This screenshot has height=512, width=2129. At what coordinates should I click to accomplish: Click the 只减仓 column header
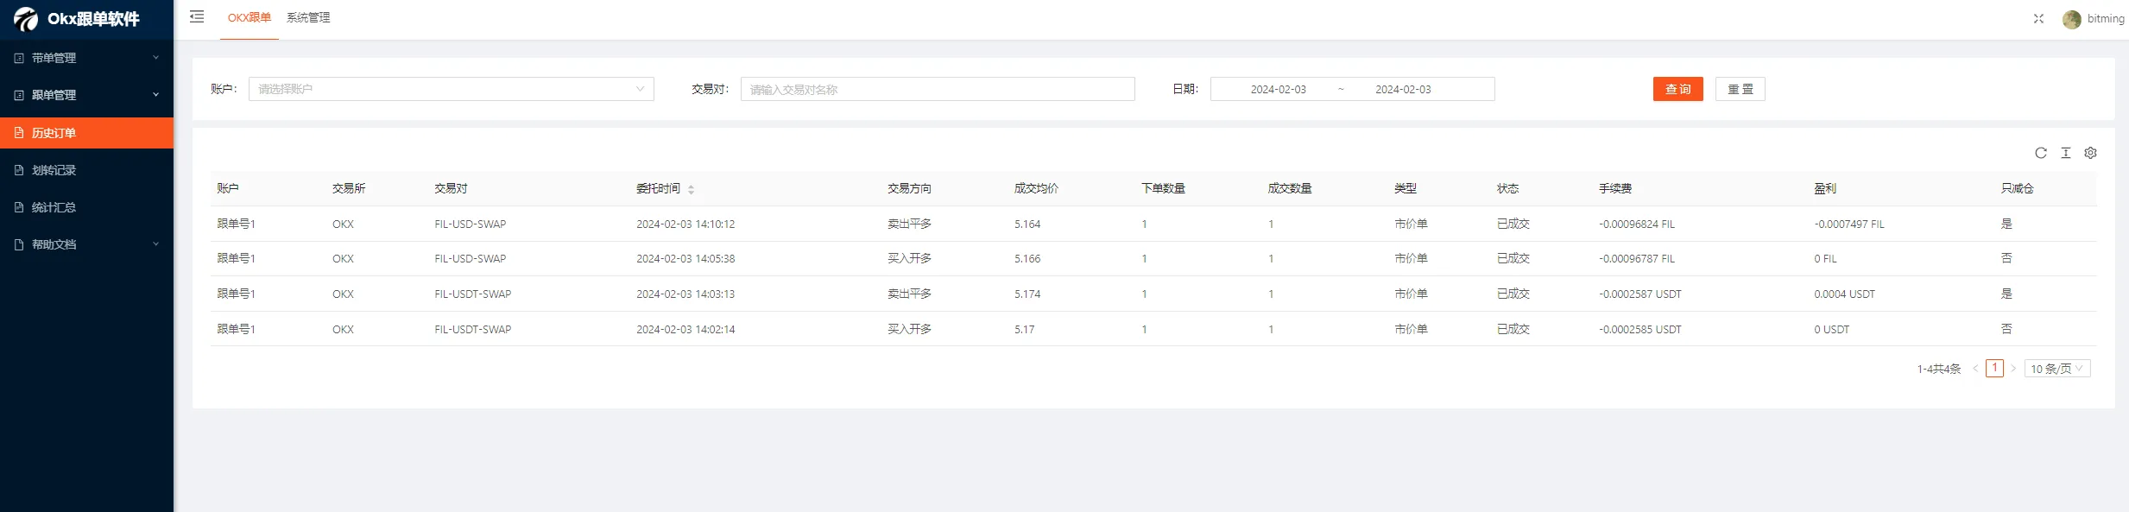pos(2018,188)
